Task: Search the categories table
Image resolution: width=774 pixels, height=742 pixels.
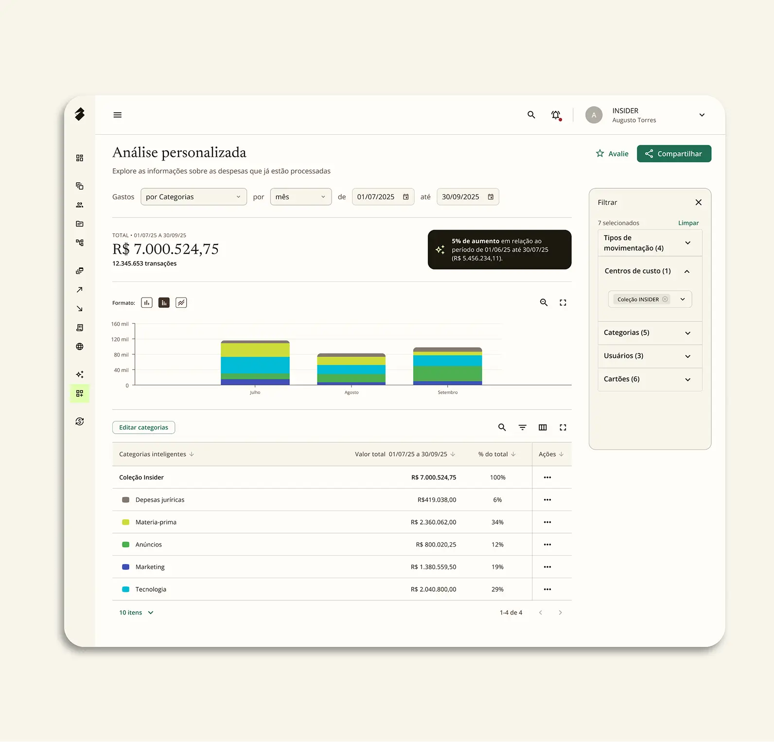Action: [x=502, y=427]
